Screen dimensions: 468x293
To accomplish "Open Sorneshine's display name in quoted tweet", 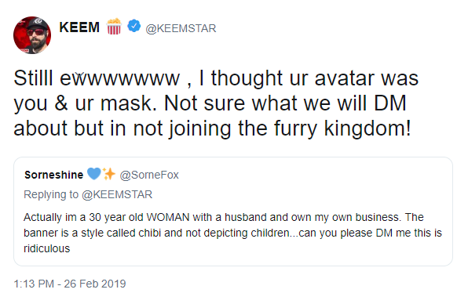I will click(53, 175).
